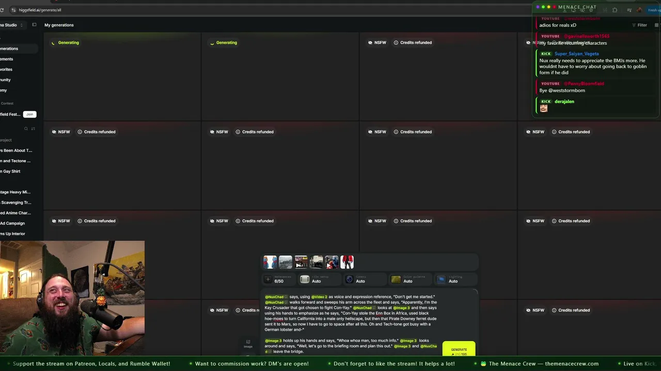Click the derajalen username in chat
The height and width of the screenshot is (371, 661).
click(x=564, y=102)
